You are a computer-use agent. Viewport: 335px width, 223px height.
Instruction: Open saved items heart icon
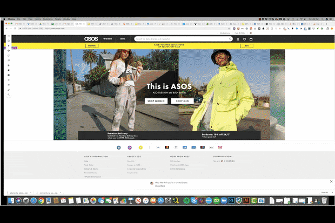[244, 39]
